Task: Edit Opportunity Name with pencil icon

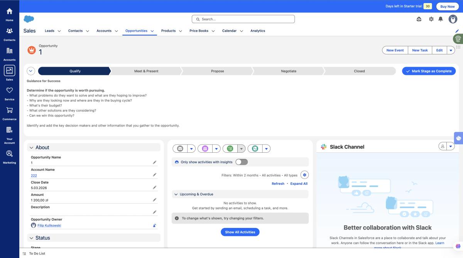Action: [155, 162]
